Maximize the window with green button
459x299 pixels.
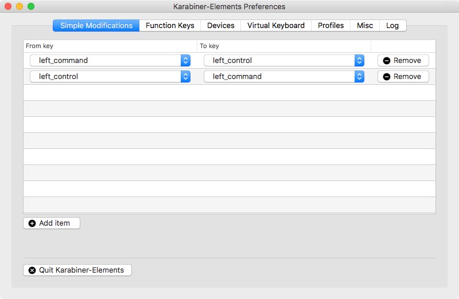tap(31, 6)
